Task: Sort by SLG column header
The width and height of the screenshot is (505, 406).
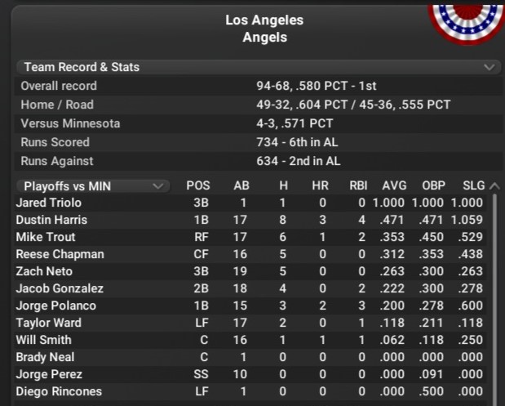Action: click(472, 185)
